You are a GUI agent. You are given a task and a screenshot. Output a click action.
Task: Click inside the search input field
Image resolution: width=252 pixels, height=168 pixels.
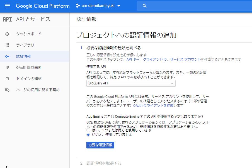(x=181, y=6)
